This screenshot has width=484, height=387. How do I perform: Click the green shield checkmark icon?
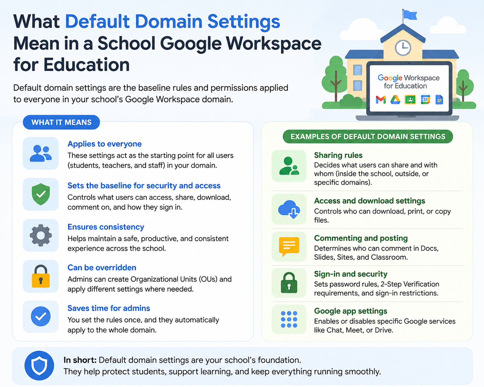(x=41, y=194)
